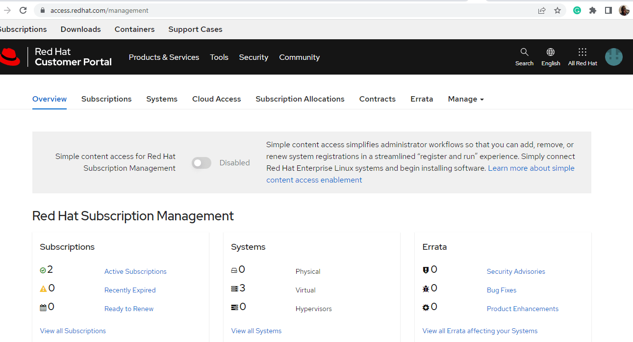Switch to the Cloud Access tab

pyautogui.click(x=216, y=99)
